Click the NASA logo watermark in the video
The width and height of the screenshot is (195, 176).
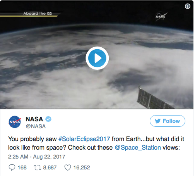coord(161,17)
